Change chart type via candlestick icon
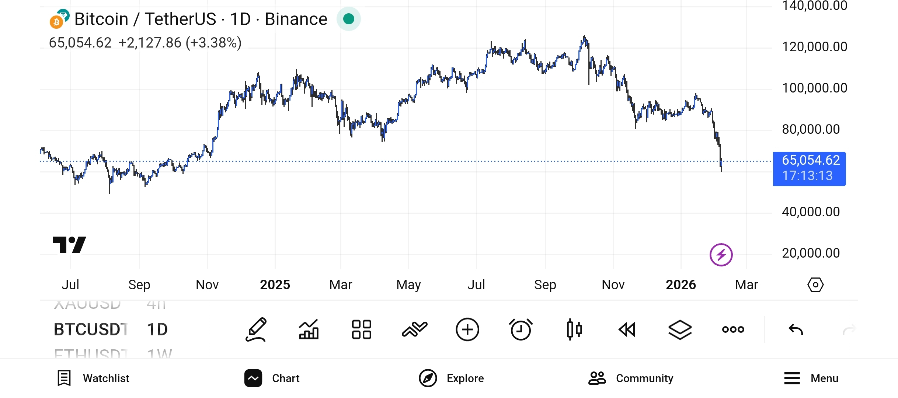The height and width of the screenshot is (398, 898). point(574,329)
